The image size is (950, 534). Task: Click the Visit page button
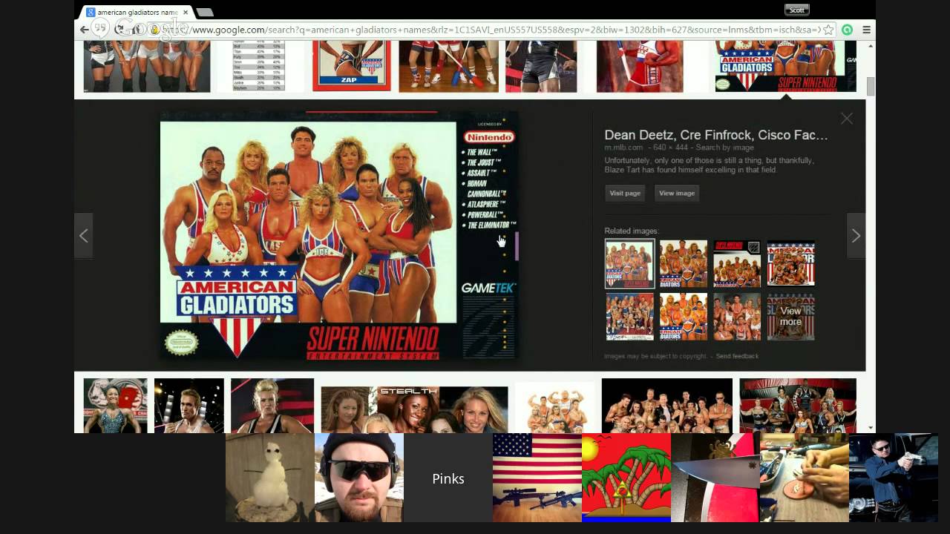(625, 193)
